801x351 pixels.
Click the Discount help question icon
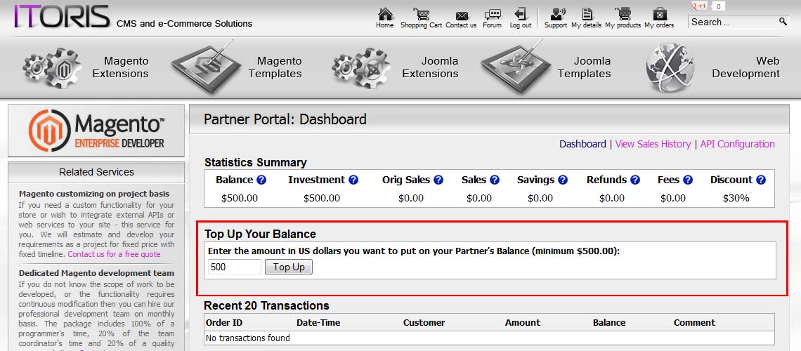coord(761,180)
